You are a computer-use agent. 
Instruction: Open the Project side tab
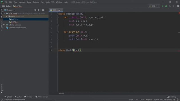tap(2, 13)
